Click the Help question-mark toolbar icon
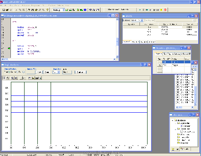The height and width of the screenshot is (156, 201). point(47,10)
